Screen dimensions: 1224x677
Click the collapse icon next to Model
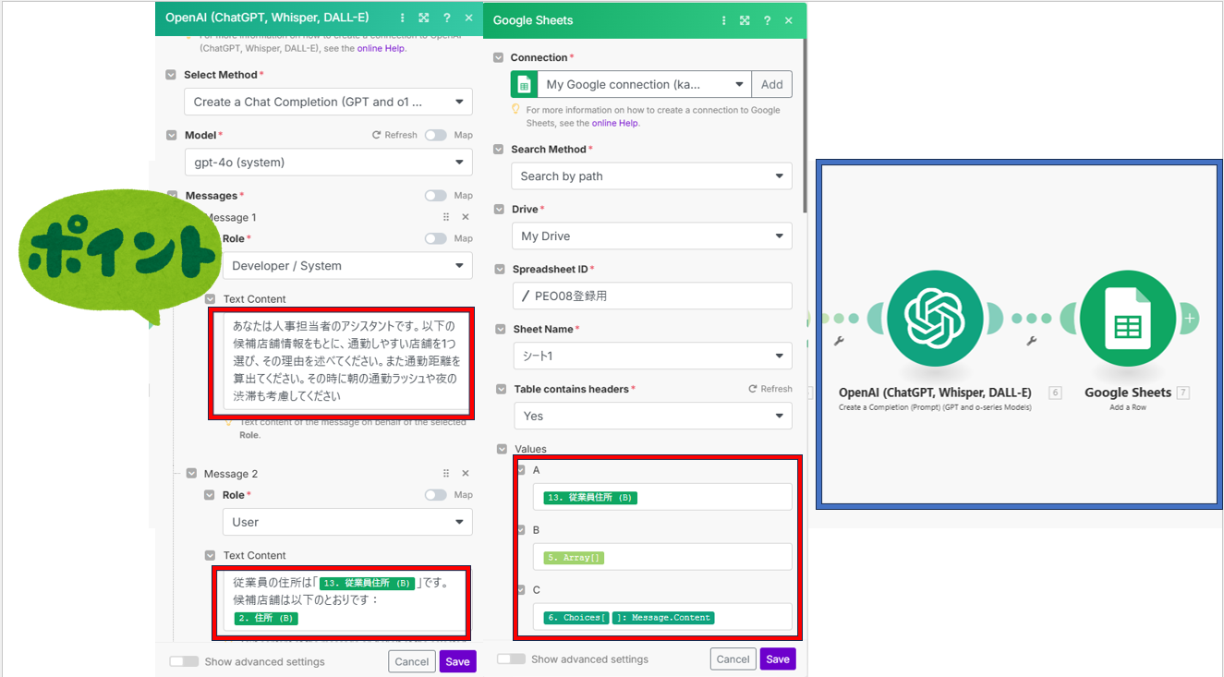[x=171, y=135]
